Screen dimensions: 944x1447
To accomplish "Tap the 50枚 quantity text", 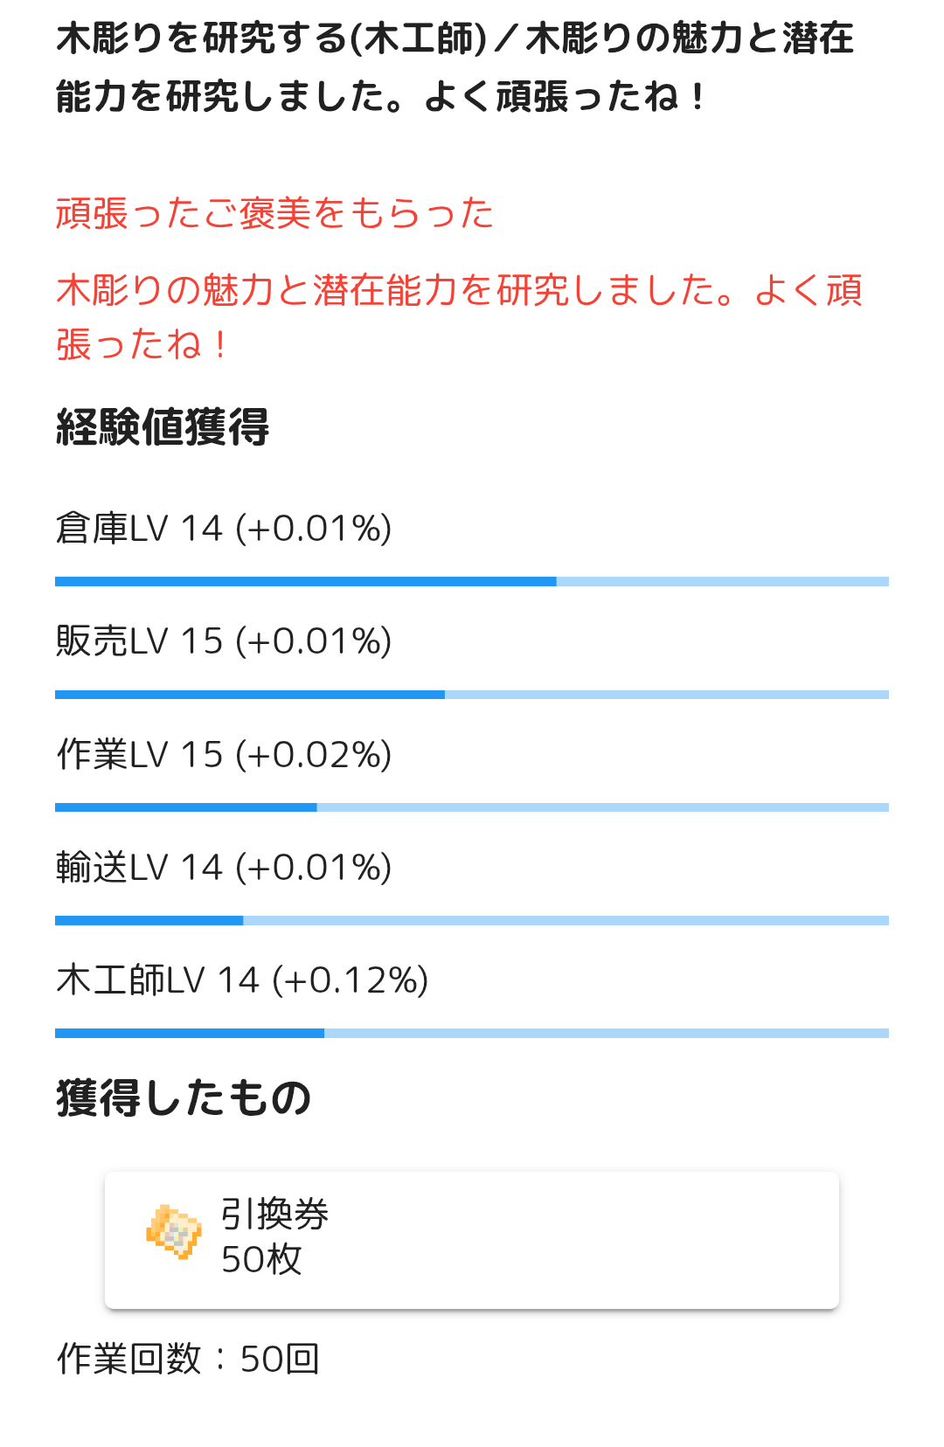I will (261, 1260).
